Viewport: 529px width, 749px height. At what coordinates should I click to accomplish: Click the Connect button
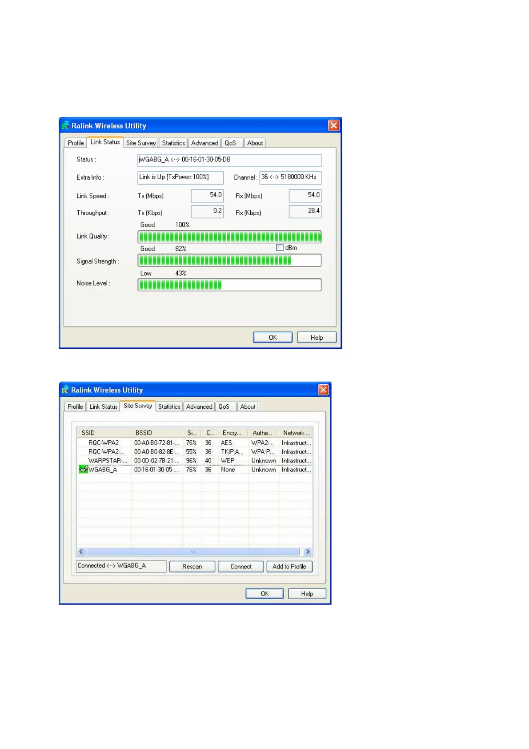pos(241,566)
